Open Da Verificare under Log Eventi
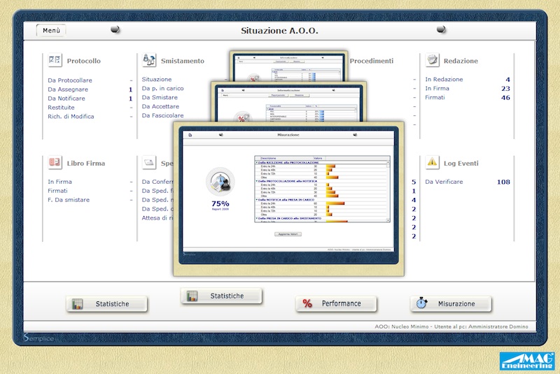Screen dimensions: 560x374 point(444,182)
